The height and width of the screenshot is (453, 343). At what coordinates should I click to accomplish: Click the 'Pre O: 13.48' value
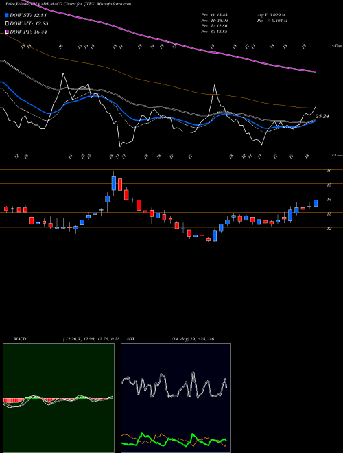coord(214,15)
